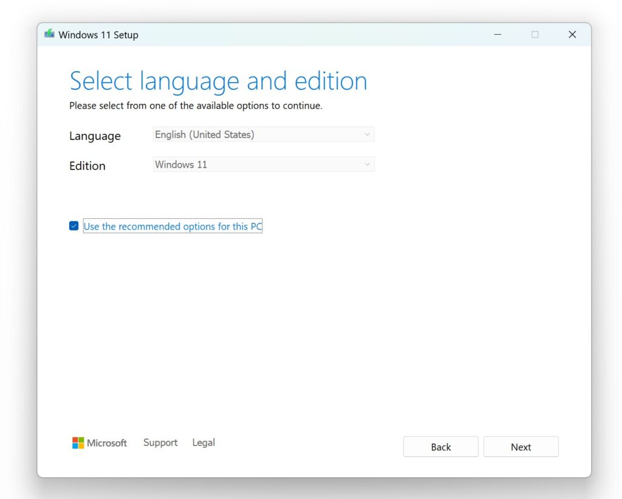Open the Support page

click(160, 442)
